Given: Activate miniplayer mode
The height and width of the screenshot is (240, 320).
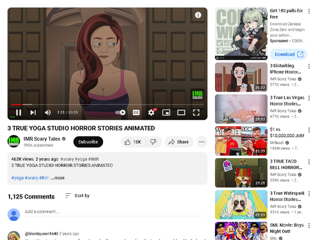Looking at the screenshot, I should 166,113.
